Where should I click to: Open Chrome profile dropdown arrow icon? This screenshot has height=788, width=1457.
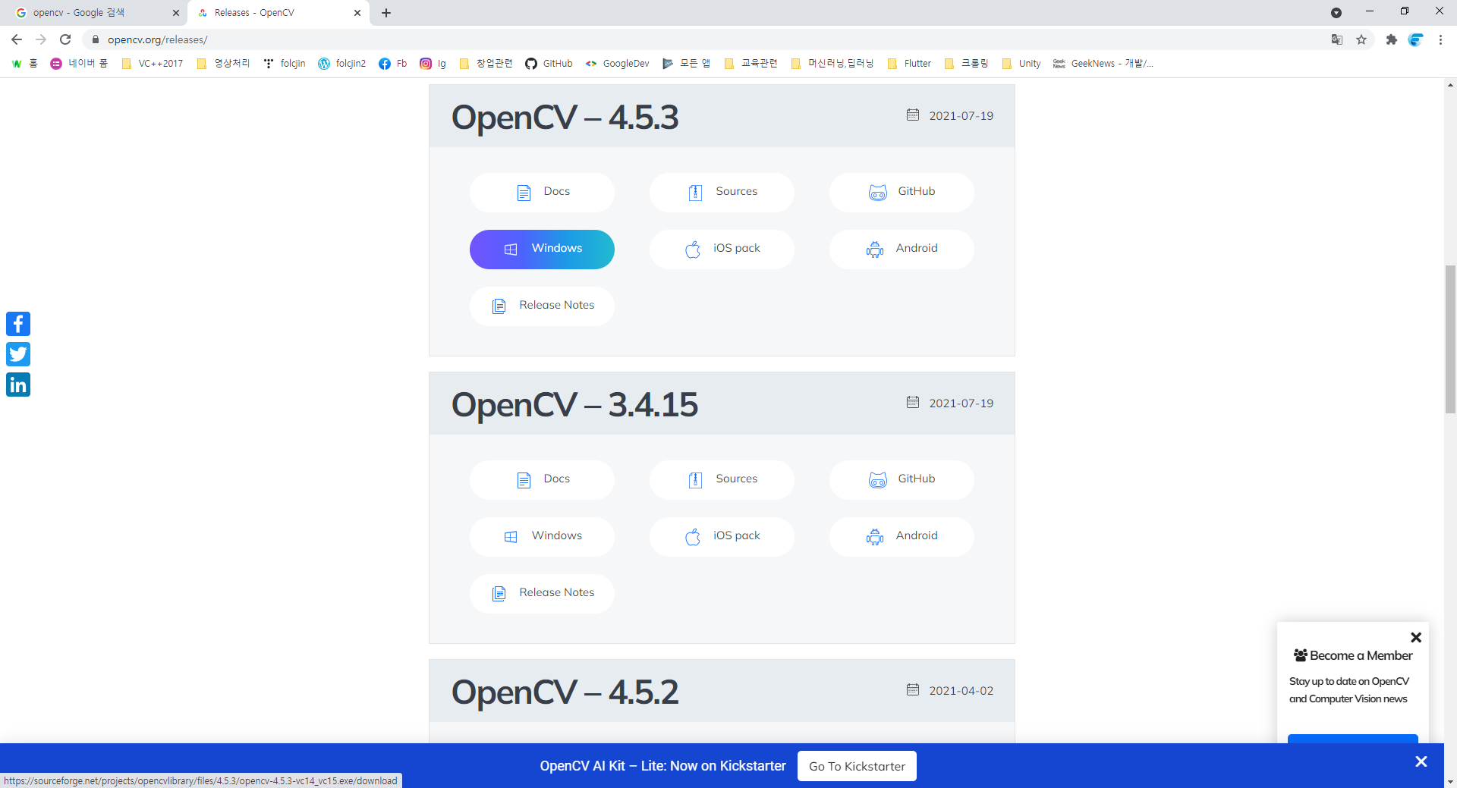pos(1336,13)
